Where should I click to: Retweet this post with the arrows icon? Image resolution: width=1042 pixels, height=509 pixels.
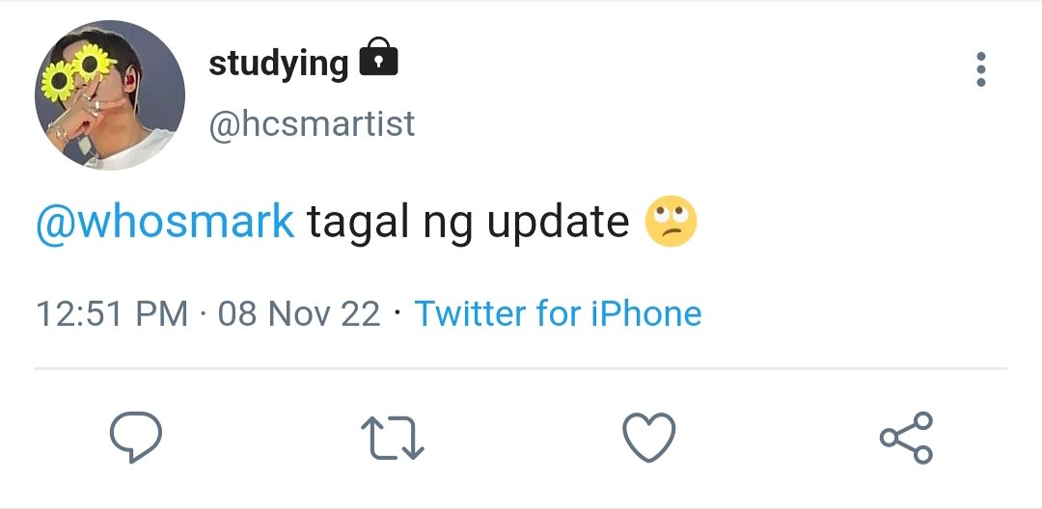pyautogui.click(x=392, y=438)
